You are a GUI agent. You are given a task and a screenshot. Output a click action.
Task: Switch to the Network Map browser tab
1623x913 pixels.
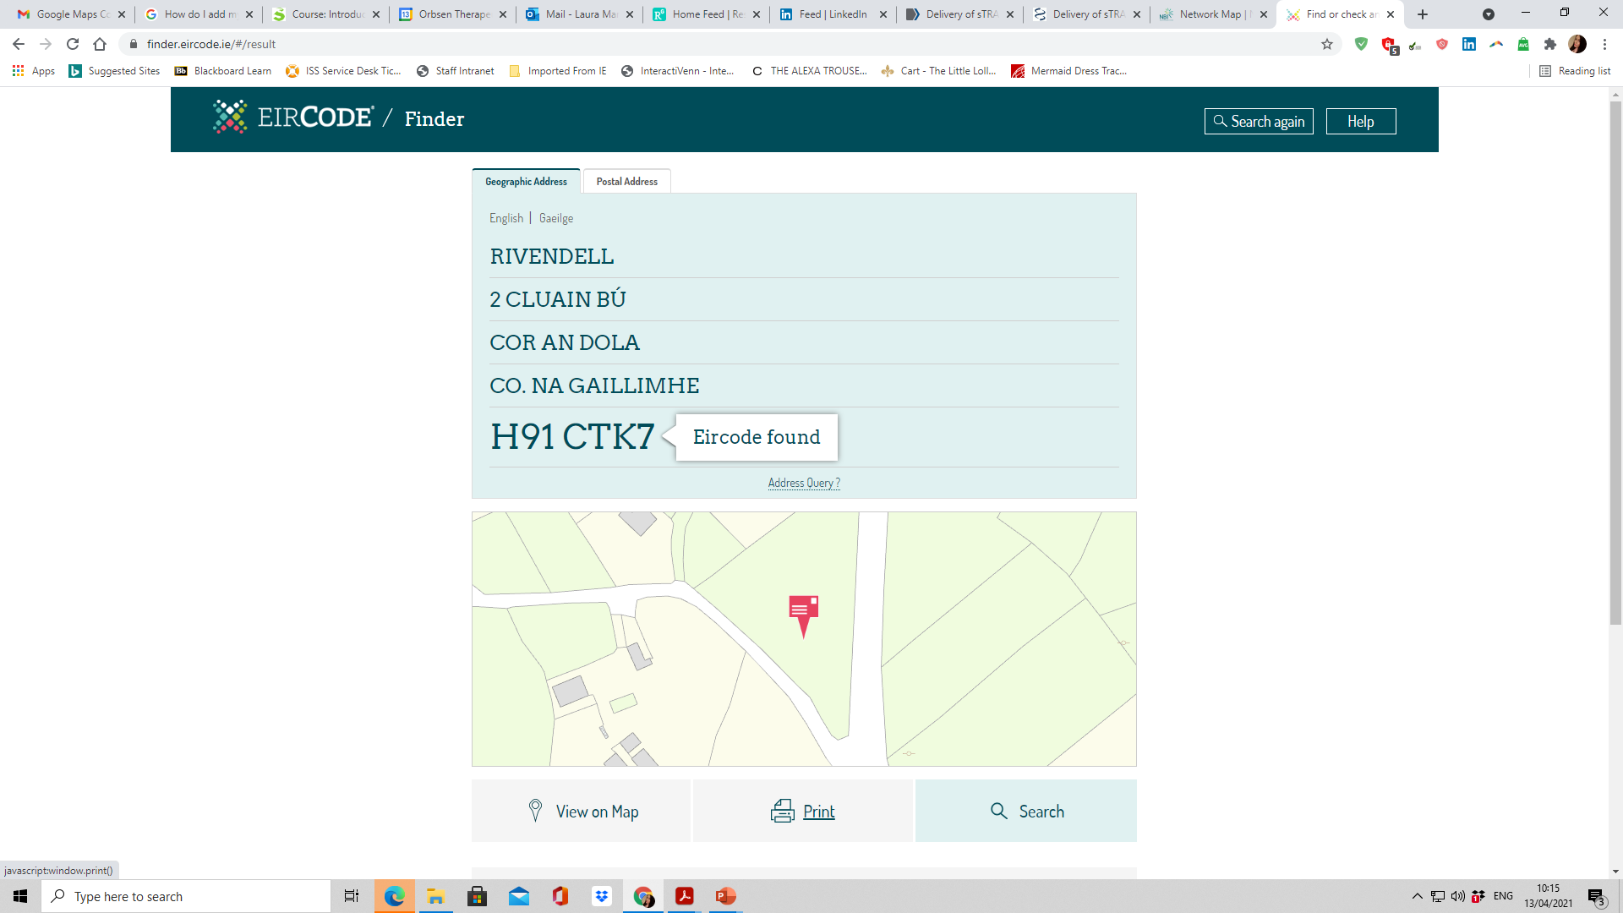click(x=1209, y=14)
